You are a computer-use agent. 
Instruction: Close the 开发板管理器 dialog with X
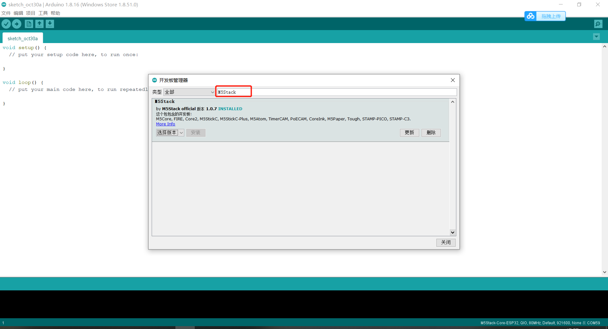pos(453,80)
